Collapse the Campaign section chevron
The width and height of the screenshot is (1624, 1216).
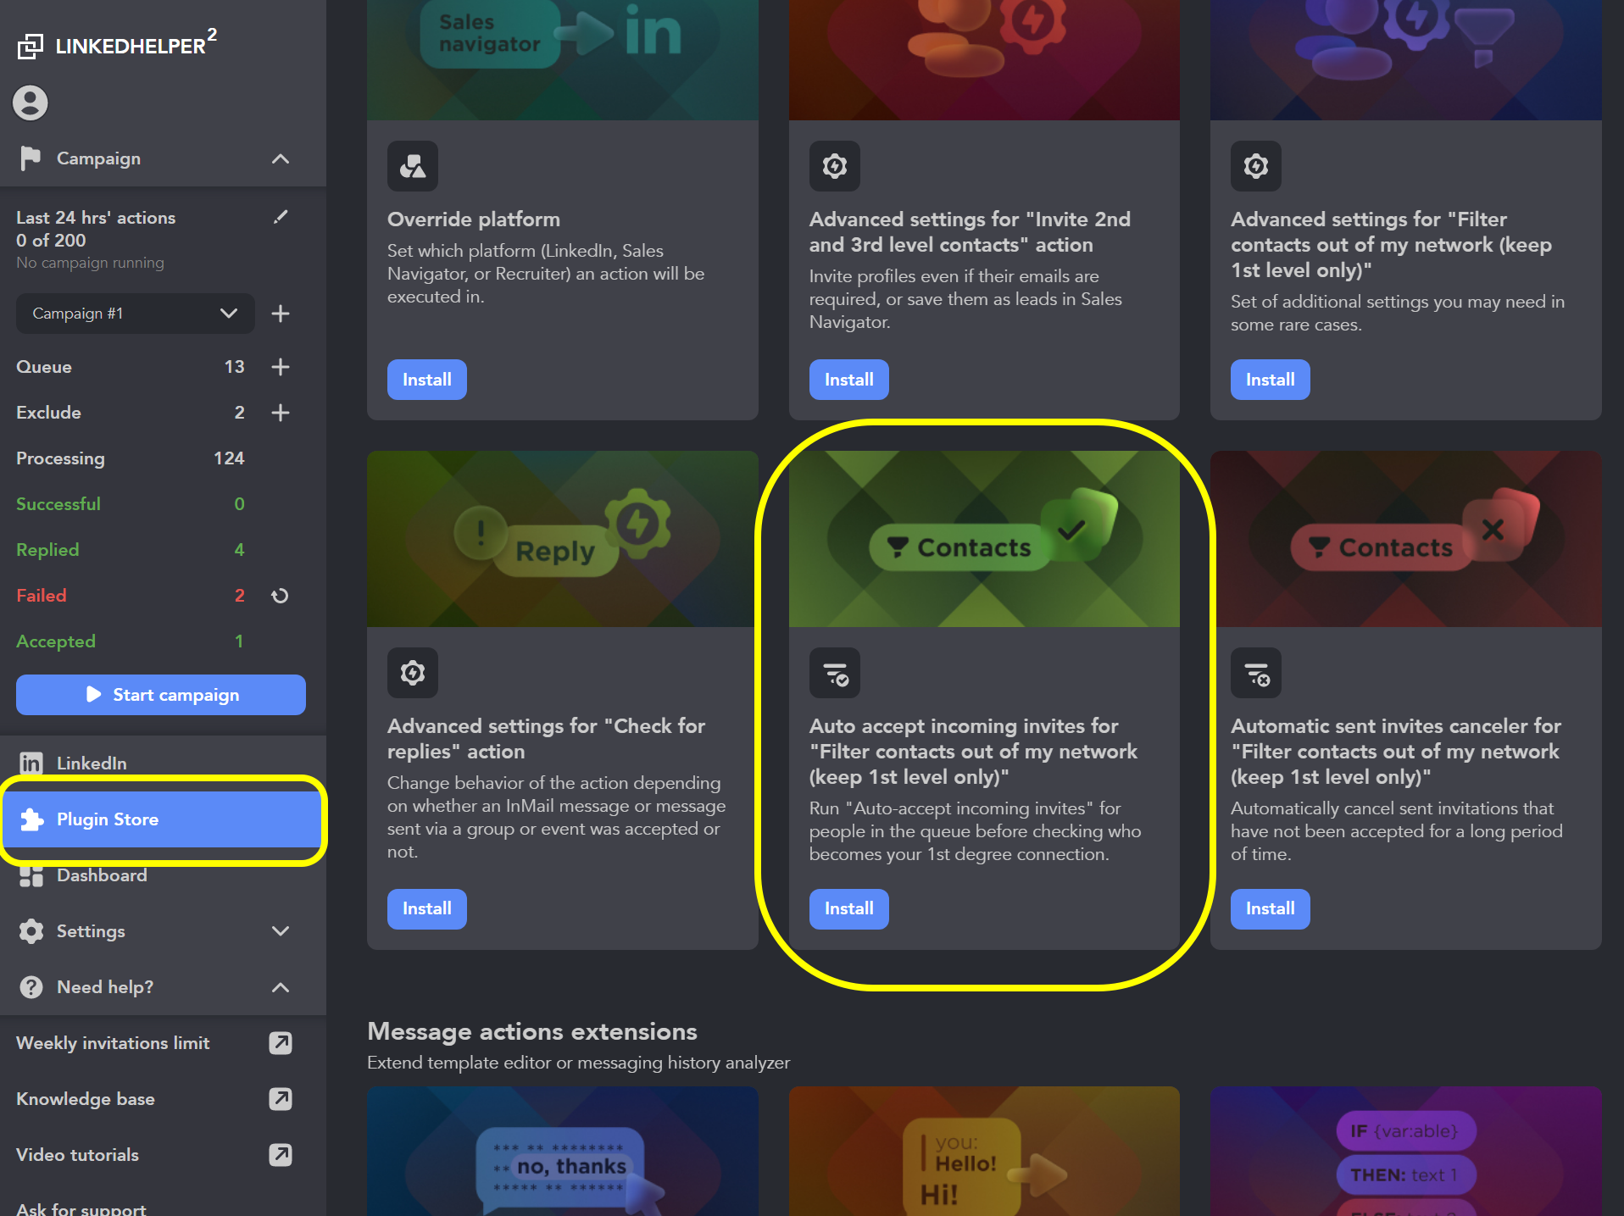tap(281, 158)
